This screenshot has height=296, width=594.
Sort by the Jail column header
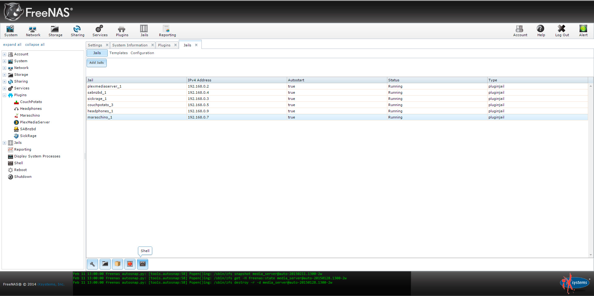136,80
